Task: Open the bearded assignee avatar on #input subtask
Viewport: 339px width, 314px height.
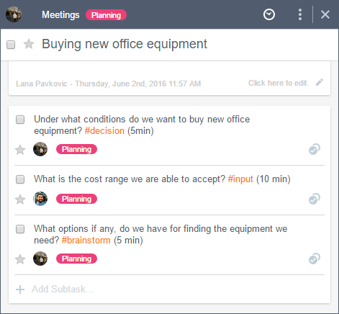Action: coord(40,199)
